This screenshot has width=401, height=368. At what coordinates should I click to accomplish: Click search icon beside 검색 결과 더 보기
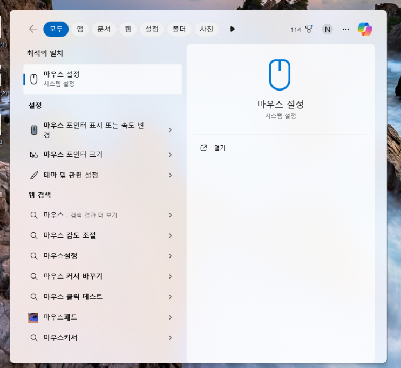(34, 215)
